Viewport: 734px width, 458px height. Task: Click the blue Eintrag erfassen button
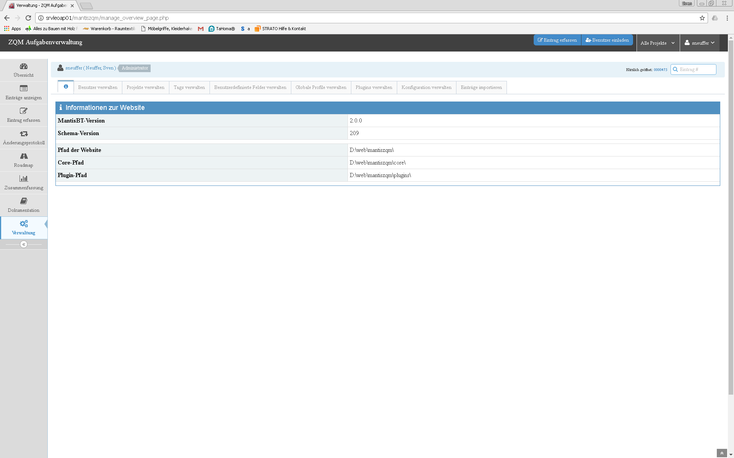(557, 40)
